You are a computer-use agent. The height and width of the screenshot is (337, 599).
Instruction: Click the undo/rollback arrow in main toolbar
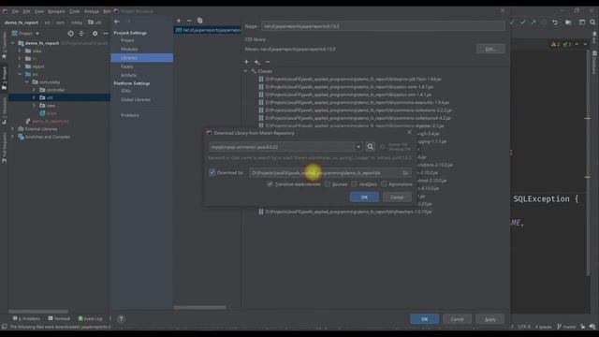point(555,22)
